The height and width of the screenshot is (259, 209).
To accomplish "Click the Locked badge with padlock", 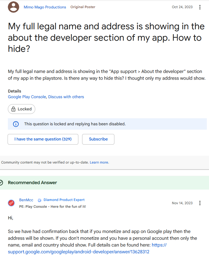I will pos(21,109).
